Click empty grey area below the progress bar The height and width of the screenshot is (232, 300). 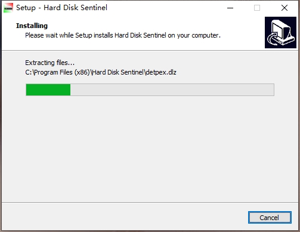point(150,149)
